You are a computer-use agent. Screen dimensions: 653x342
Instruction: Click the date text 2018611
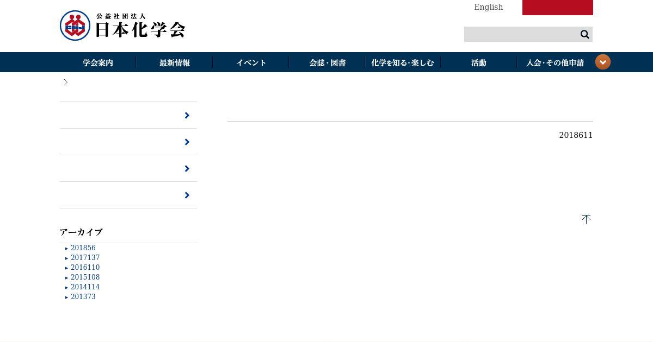(576, 135)
